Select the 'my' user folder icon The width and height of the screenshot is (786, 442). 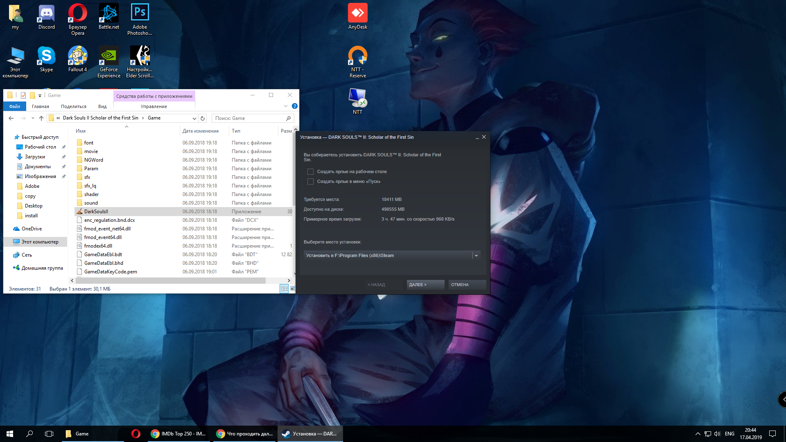pyautogui.click(x=16, y=18)
